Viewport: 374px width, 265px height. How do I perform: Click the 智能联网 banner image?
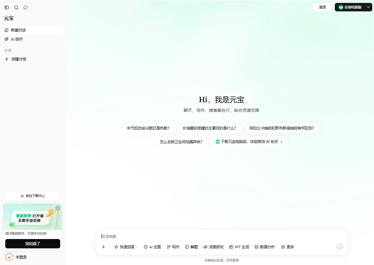(x=33, y=217)
